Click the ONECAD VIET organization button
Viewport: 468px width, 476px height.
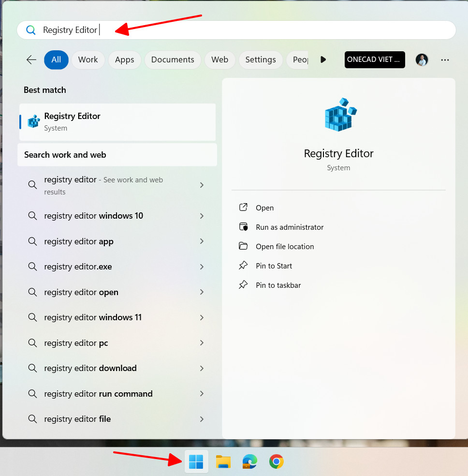375,59
